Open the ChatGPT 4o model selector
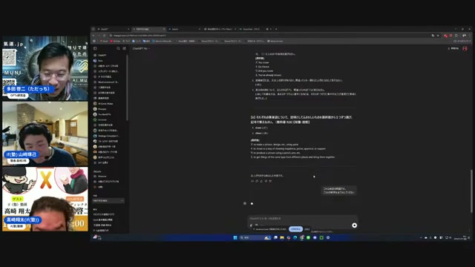This screenshot has width=475, height=267. coord(141,48)
